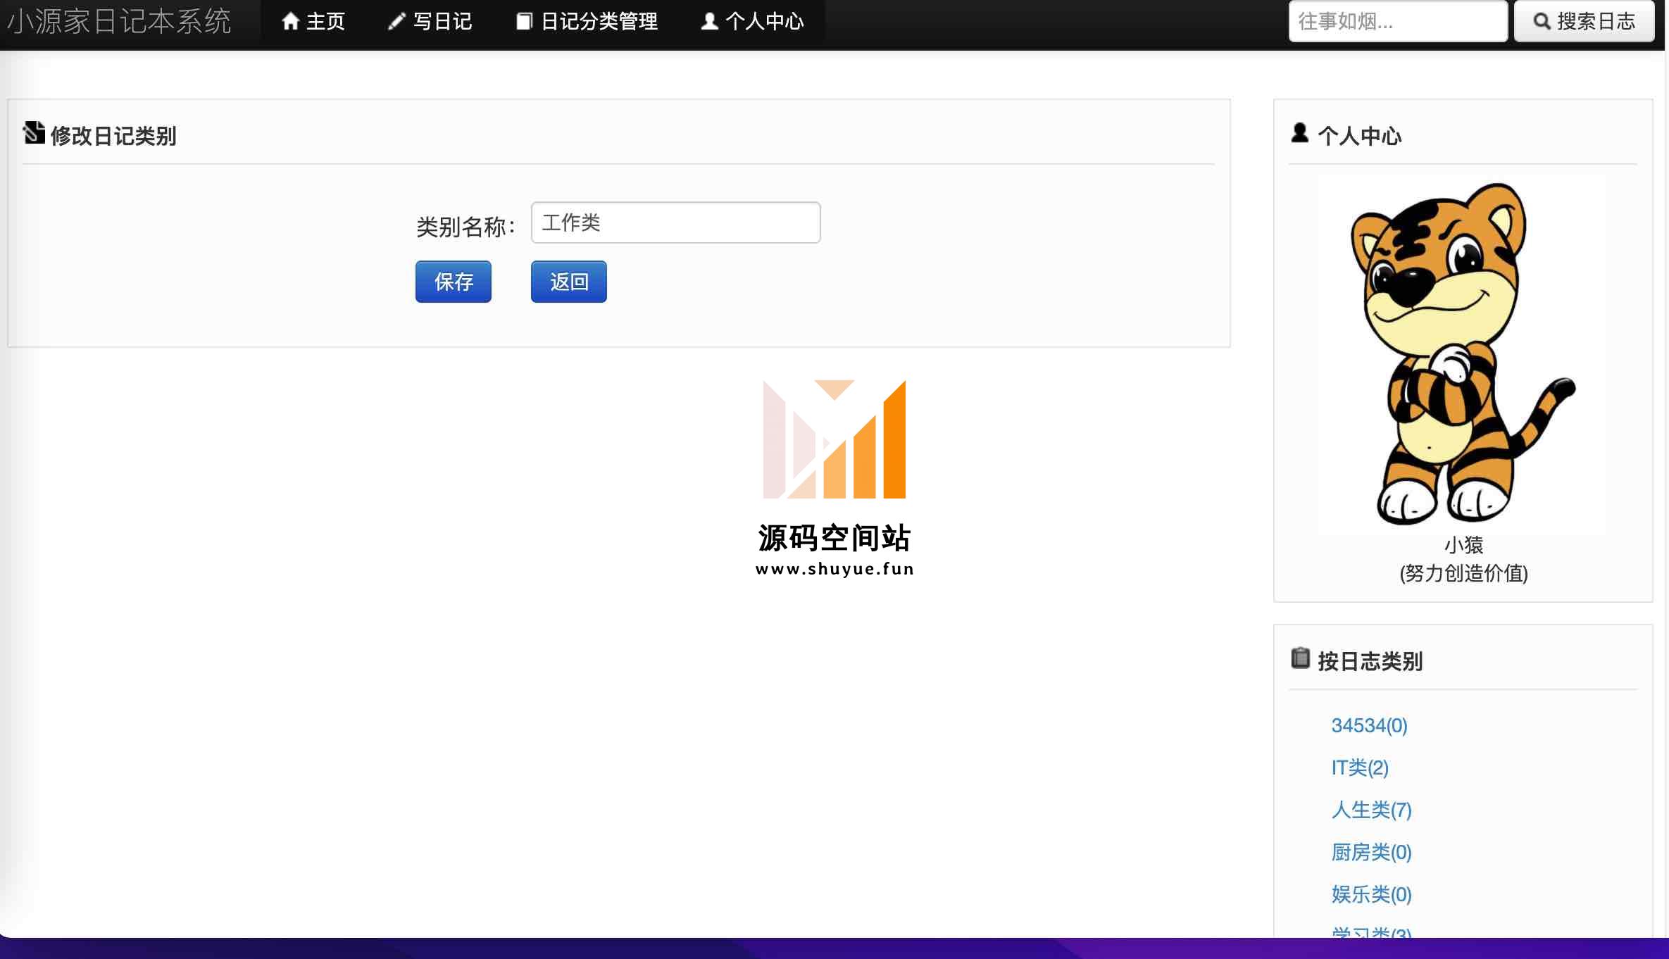Open the 主页 navigation item
This screenshot has height=959, width=1669.
coord(313,22)
